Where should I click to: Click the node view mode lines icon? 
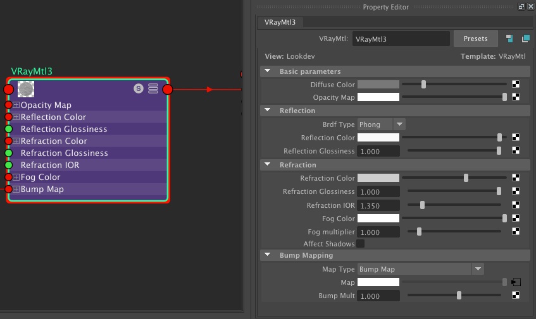point(153,88)
